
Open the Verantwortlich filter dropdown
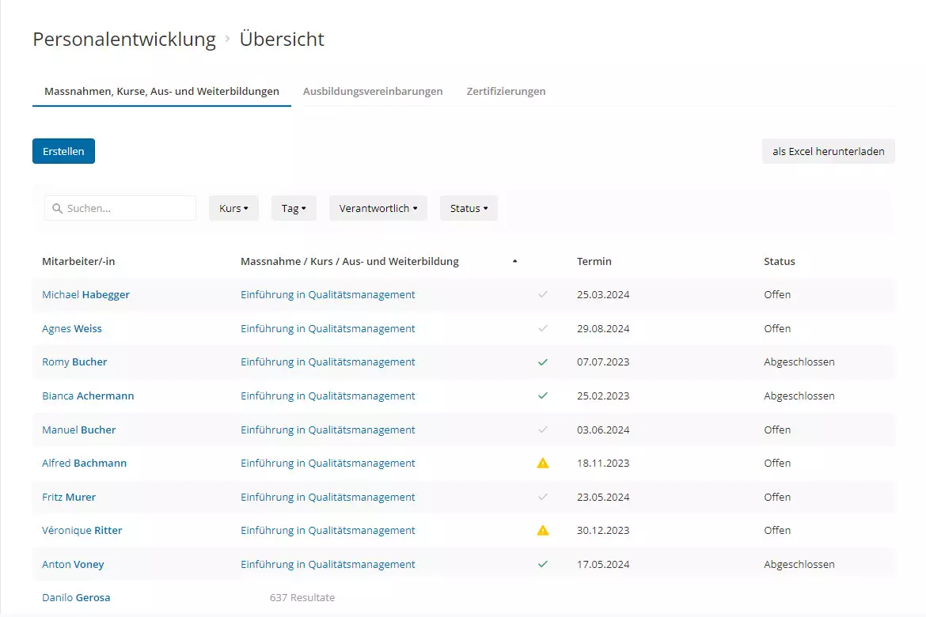pos(378,209)
